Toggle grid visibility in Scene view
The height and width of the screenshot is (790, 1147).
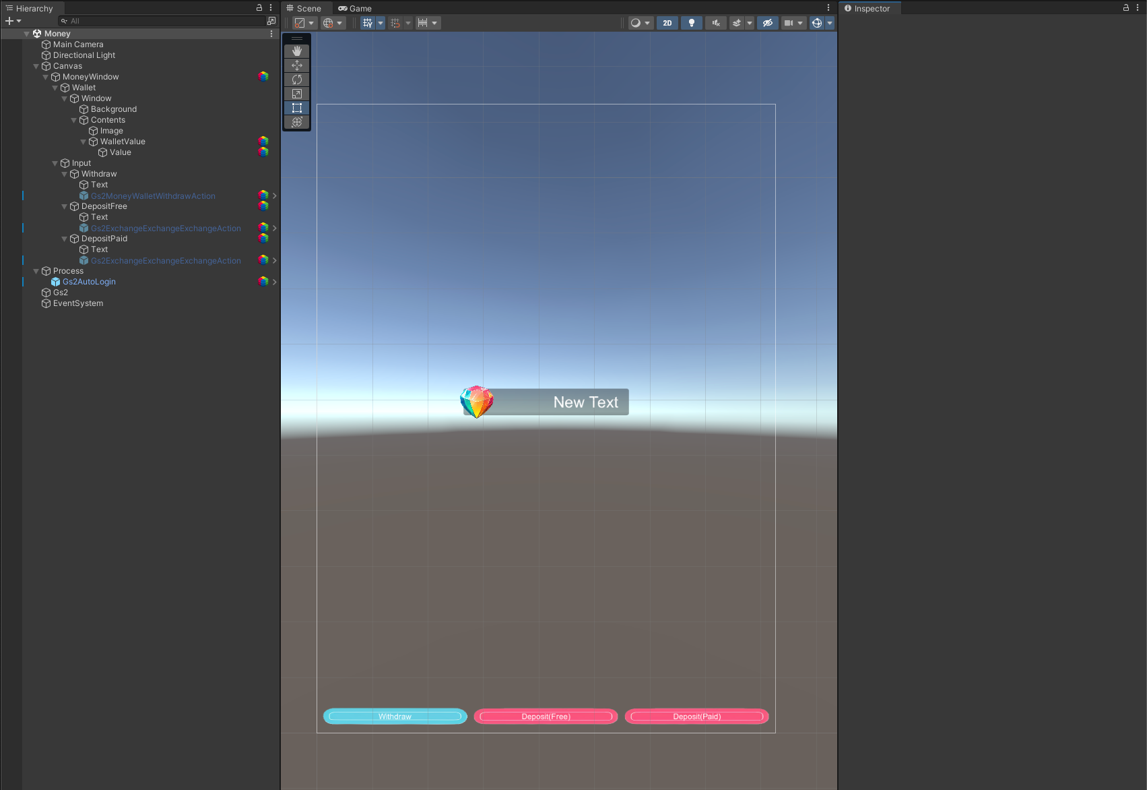tap(368, 23)
